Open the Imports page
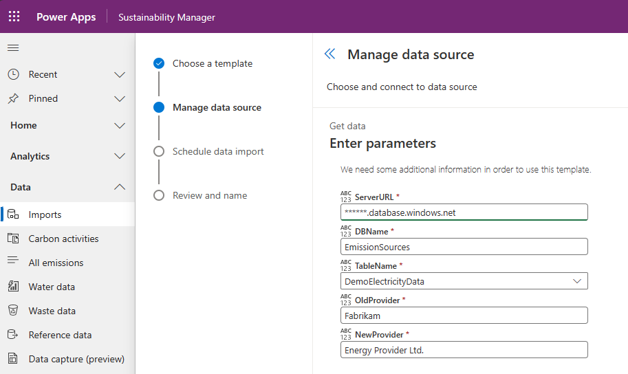The width and height of the screenshot is (628, 374). click(67, 214)
